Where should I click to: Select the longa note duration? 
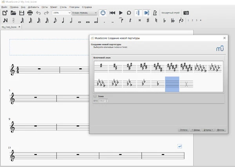coord(96,20)
